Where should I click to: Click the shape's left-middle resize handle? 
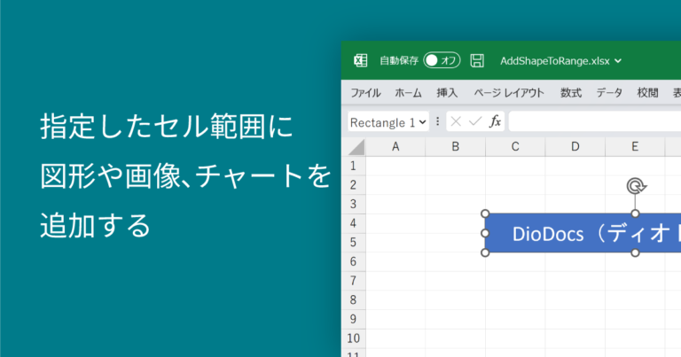tap(485, 233)
